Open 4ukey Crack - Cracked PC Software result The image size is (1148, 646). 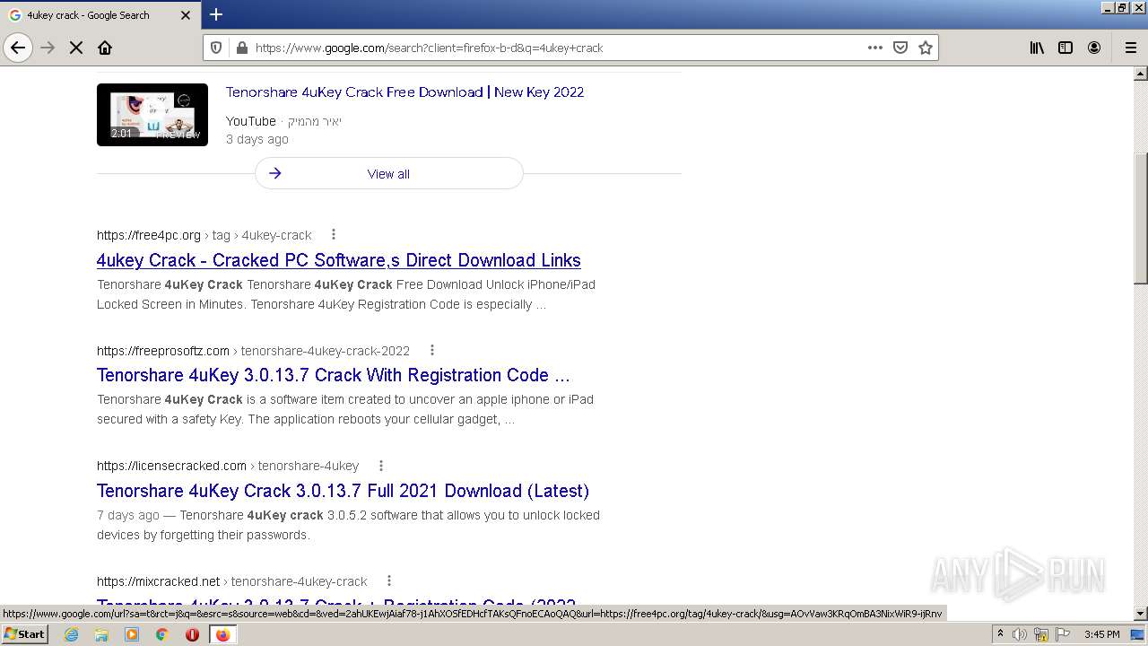tap(338, 260)
